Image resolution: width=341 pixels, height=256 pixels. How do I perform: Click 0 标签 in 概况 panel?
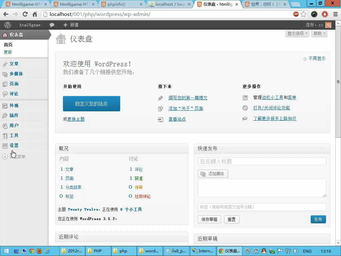tap(67, 196)
